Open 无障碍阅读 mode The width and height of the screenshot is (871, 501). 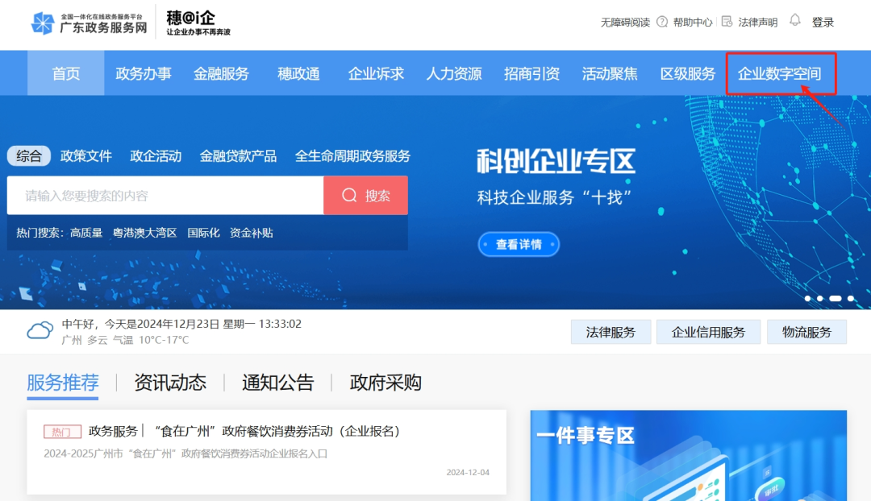point(625,23)
